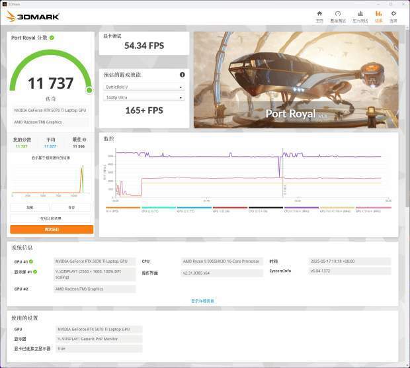Click the Save button under score chart

point(71,207)
